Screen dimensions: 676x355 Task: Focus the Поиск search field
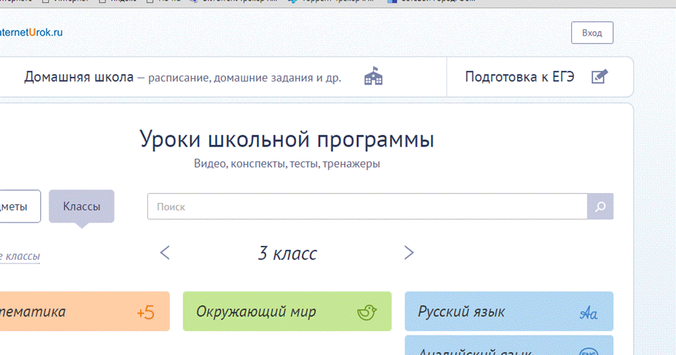367,206
